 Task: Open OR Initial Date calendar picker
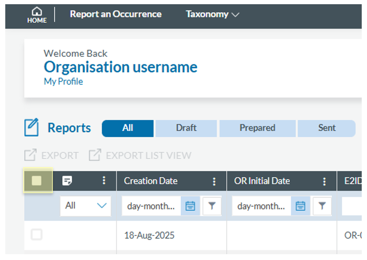301,206
